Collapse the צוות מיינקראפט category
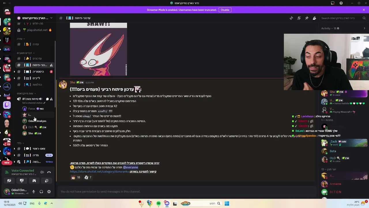The image size is (369, 208). [26, 93]
